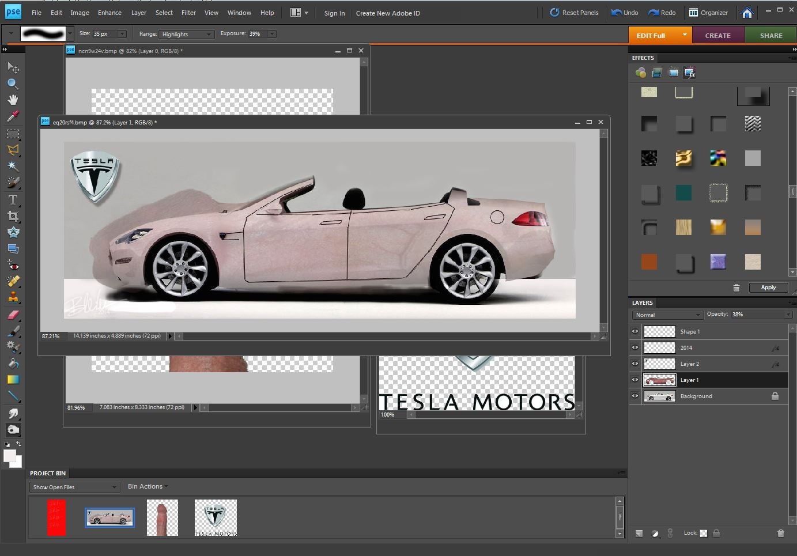
Task: Open the File menu
Action: click(x=36, y=13)
